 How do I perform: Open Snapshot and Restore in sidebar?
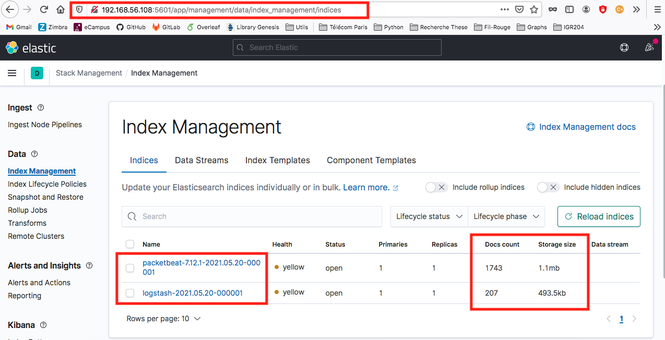[x=45, y=197]
